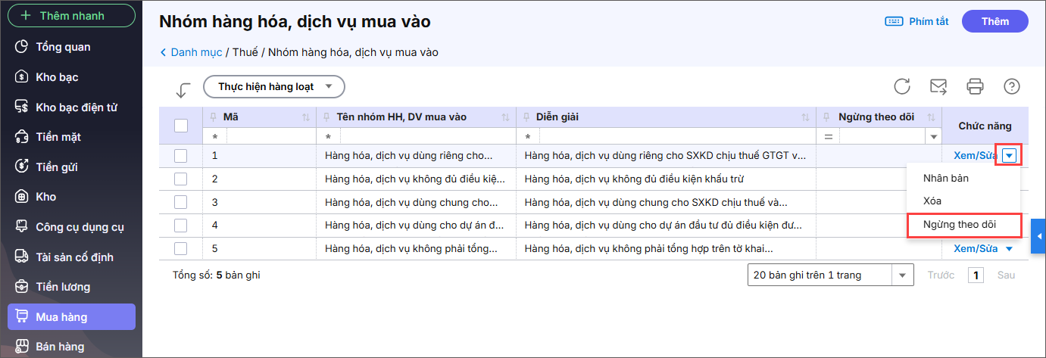Check the checkbox for row 5
The width and height of the screenshot is (1046, 358).
click(180, 248)
